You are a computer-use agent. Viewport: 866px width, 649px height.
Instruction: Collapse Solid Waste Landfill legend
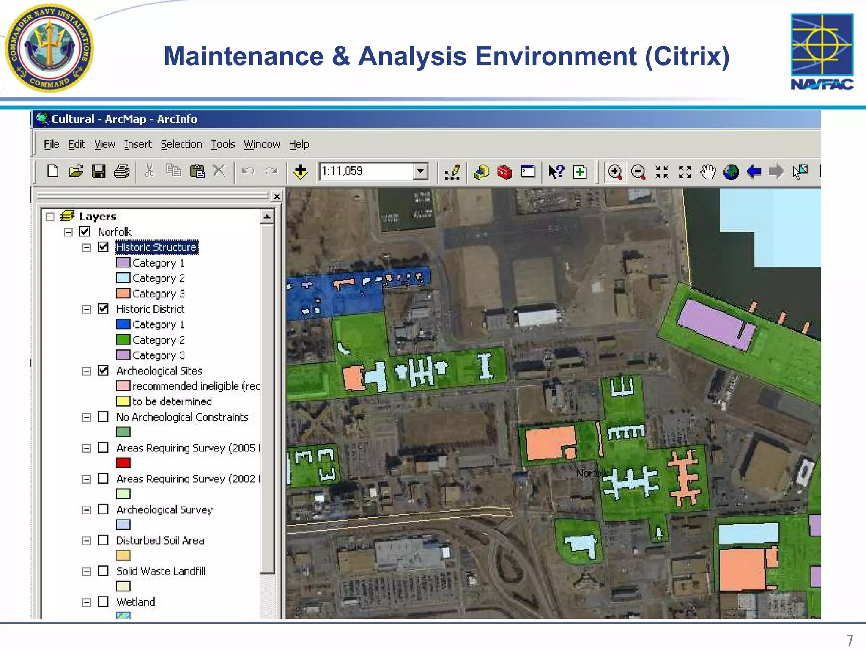[86, 572]
